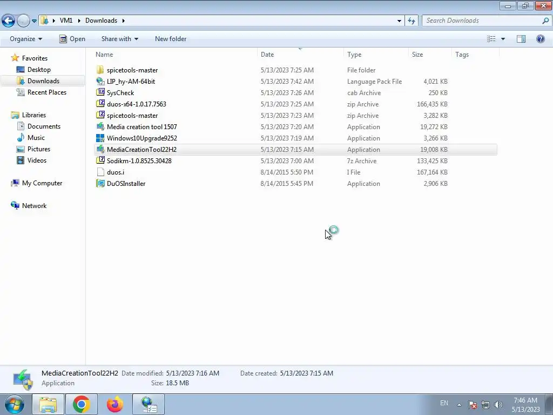Select the Sodikm-1.0.8525.30428 7z icon

pos(100,160)
